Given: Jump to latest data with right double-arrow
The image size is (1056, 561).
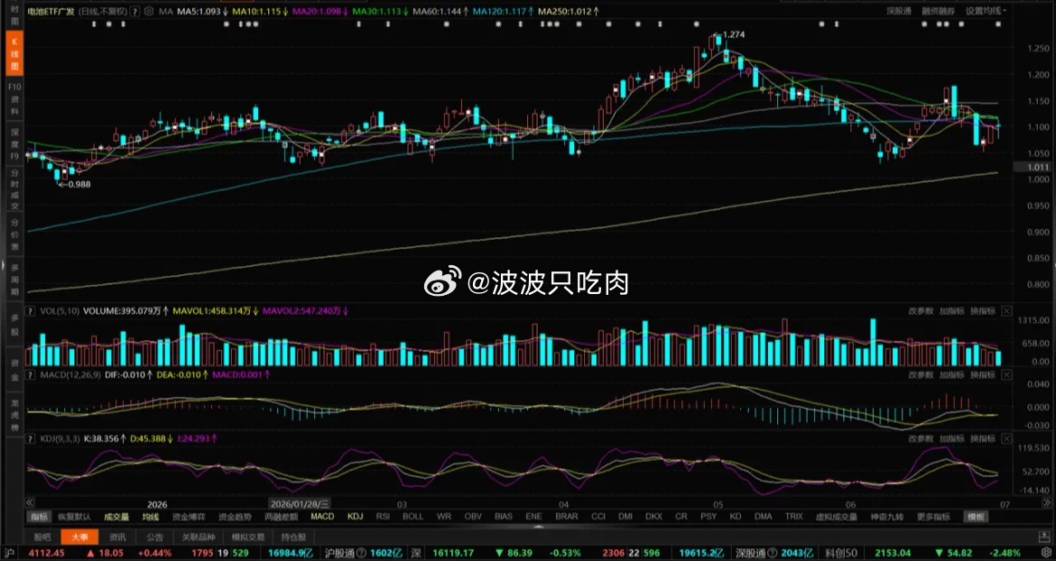Looking at the screenshot, I should [x=1046, y=502].
